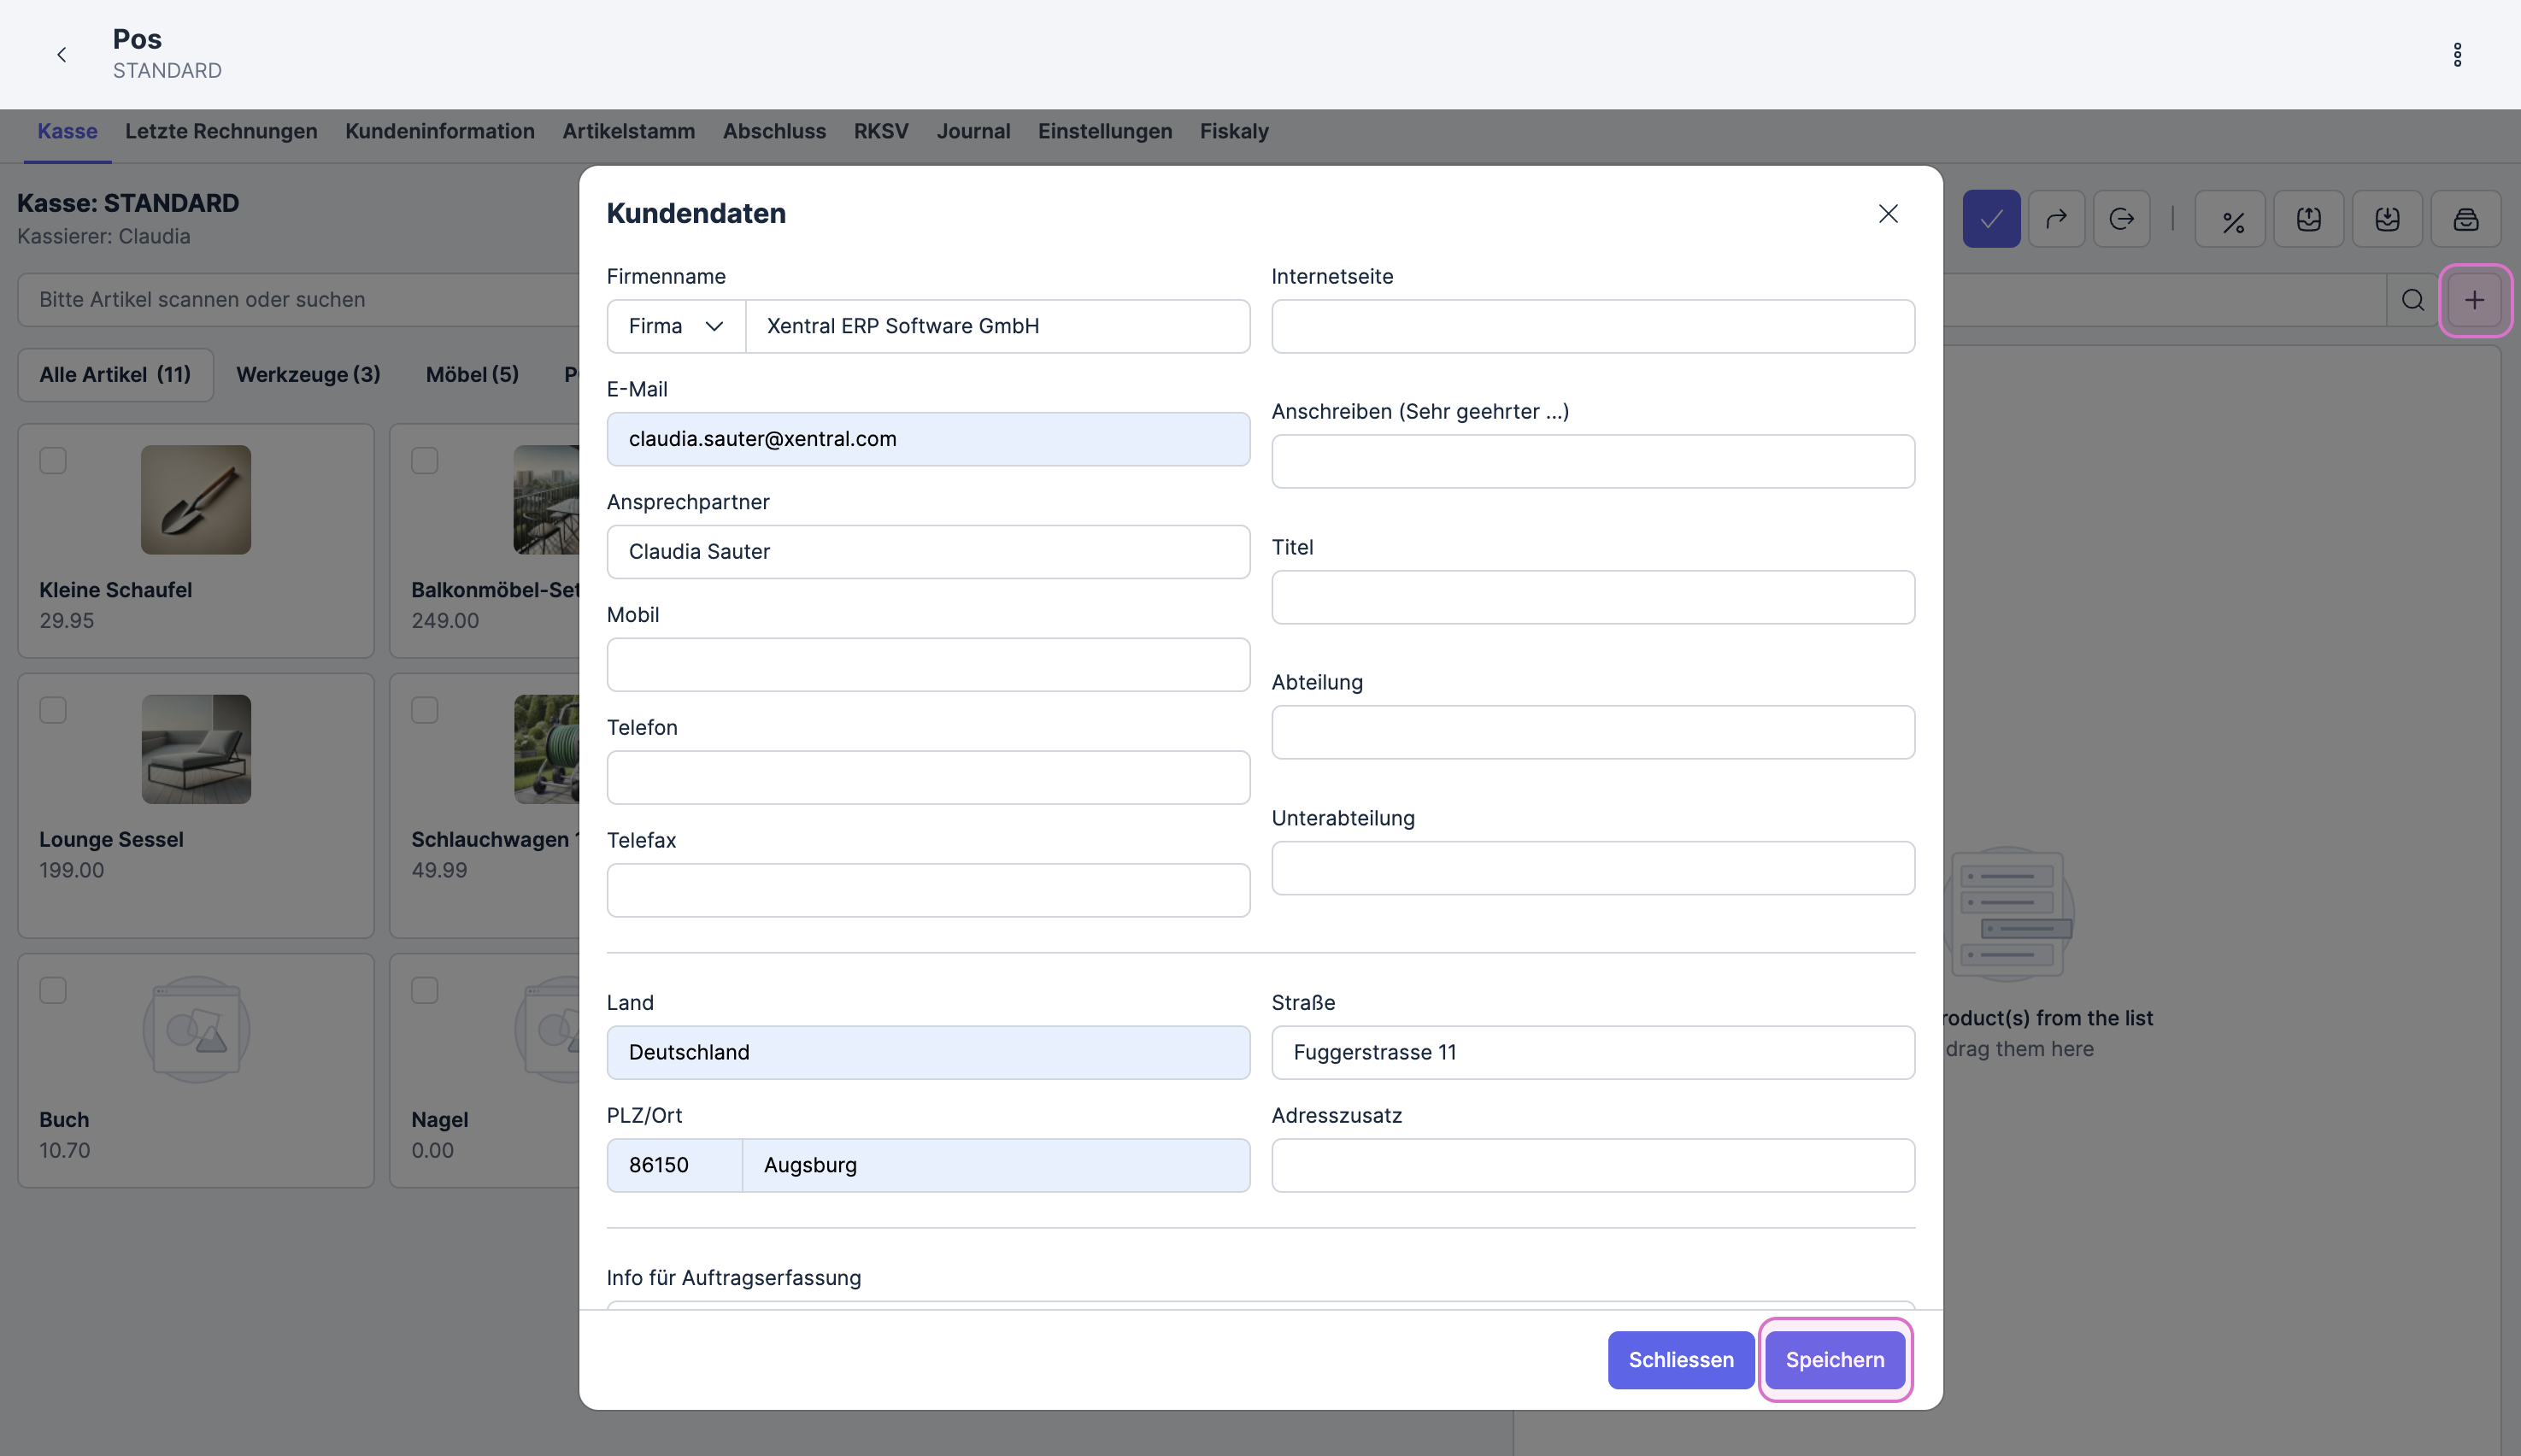Click the curved forward arrow icon
This screenshot has width=2521, height=1456.
coord(2056,219)
